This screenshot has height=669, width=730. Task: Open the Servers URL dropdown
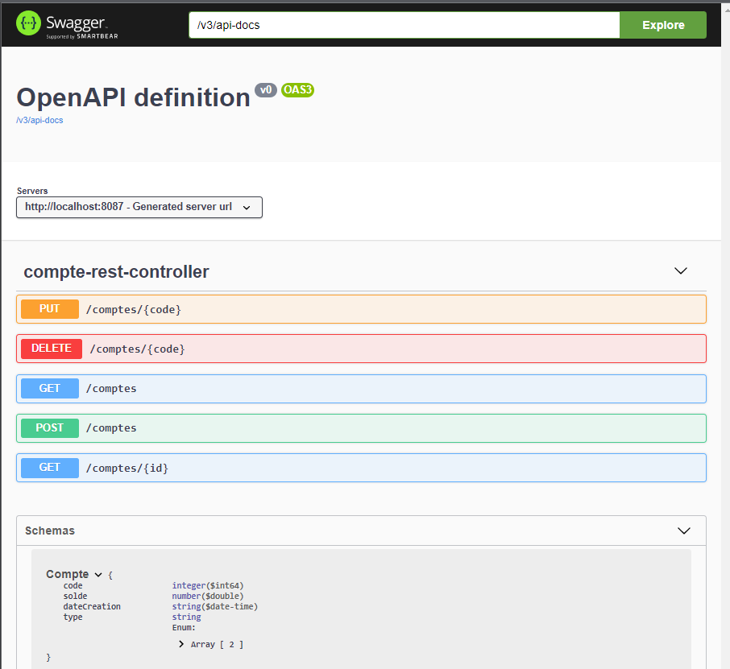coord(139,207)
